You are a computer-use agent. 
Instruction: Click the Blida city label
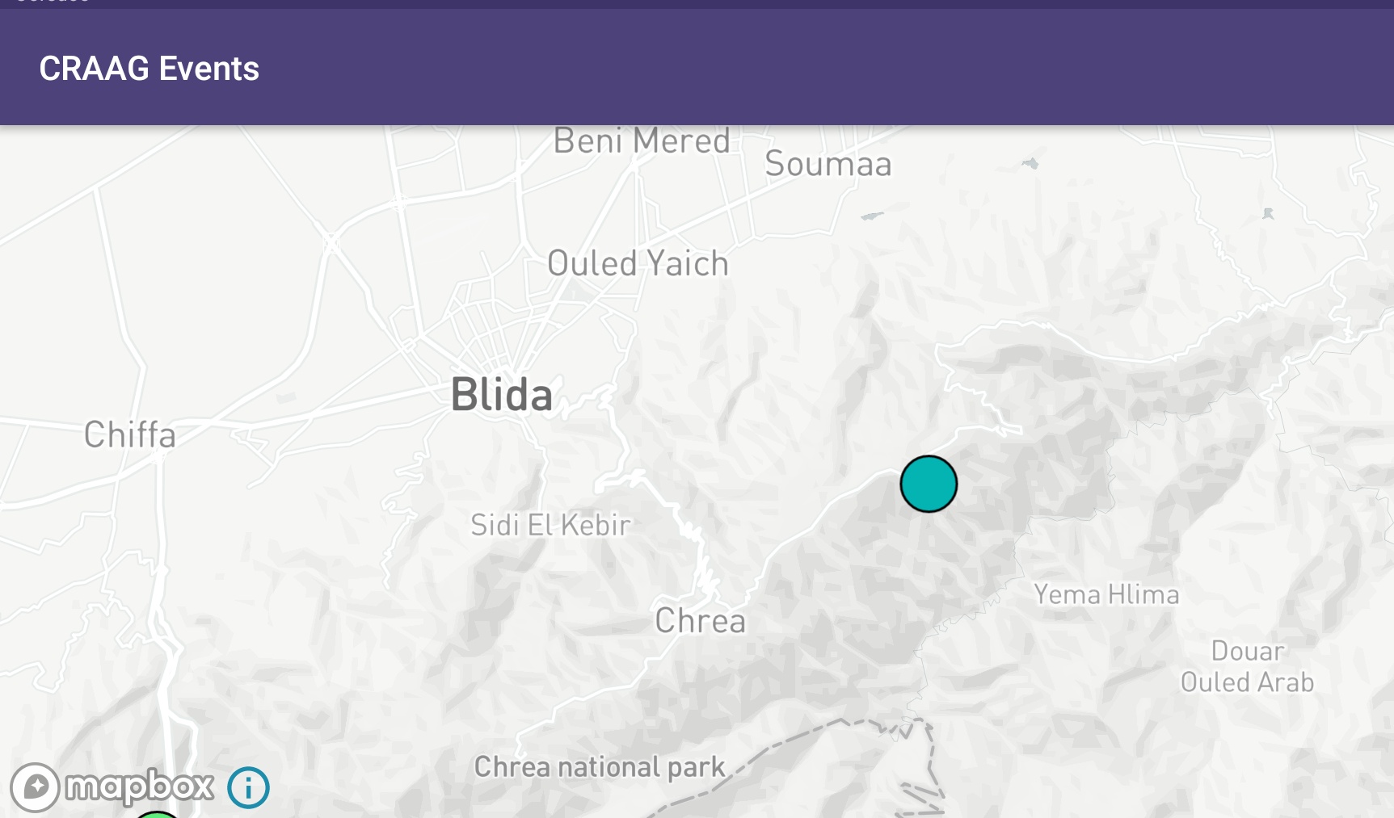(502, 395)
